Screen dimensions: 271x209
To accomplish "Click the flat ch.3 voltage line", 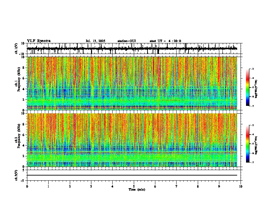I will point(132,175).
